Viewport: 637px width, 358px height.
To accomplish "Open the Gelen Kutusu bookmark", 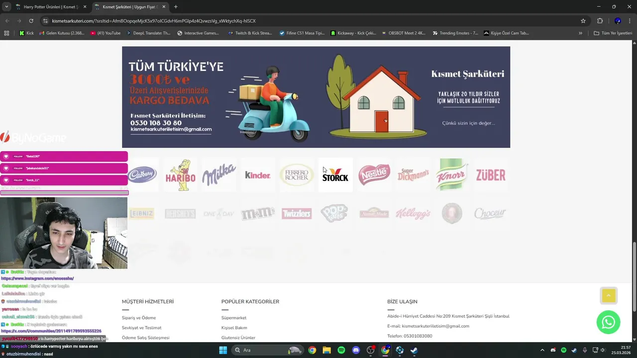I will tap(61, 33).
